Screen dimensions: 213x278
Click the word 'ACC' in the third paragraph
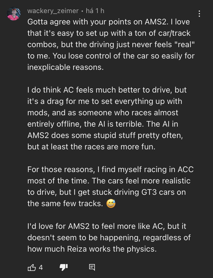click(x=185, y=170)
